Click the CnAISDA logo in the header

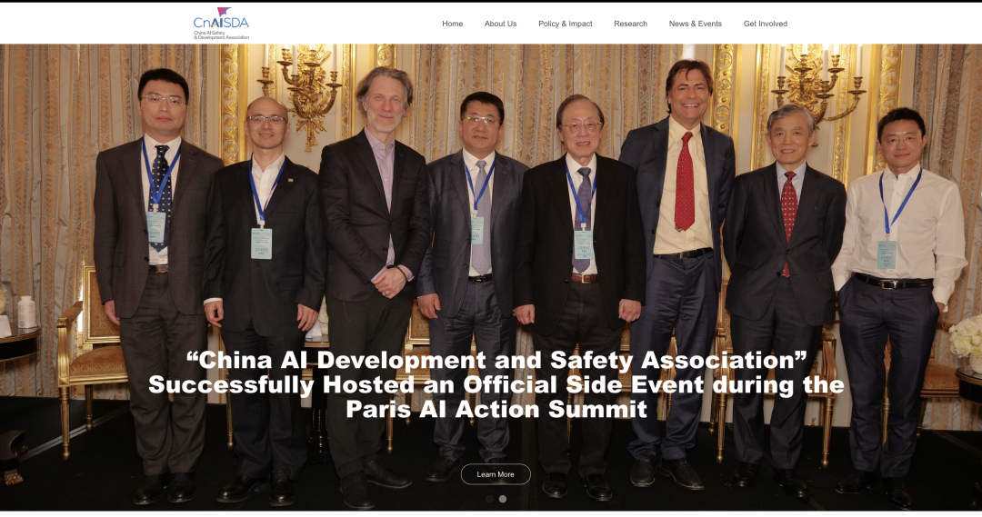[x=221, y=24]
